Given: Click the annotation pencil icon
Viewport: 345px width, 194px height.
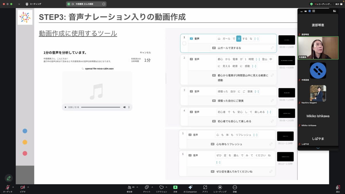Looking at the screenshot, I should pos(9,178).
